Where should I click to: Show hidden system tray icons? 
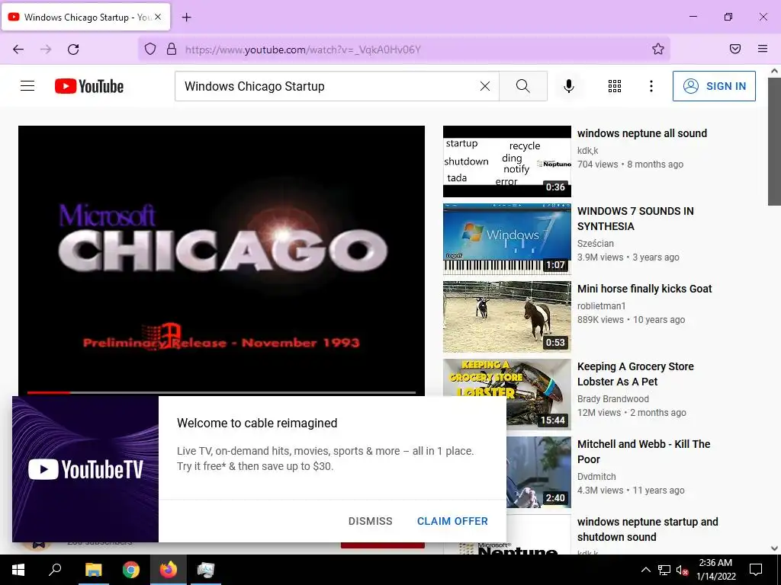[645, 570]
